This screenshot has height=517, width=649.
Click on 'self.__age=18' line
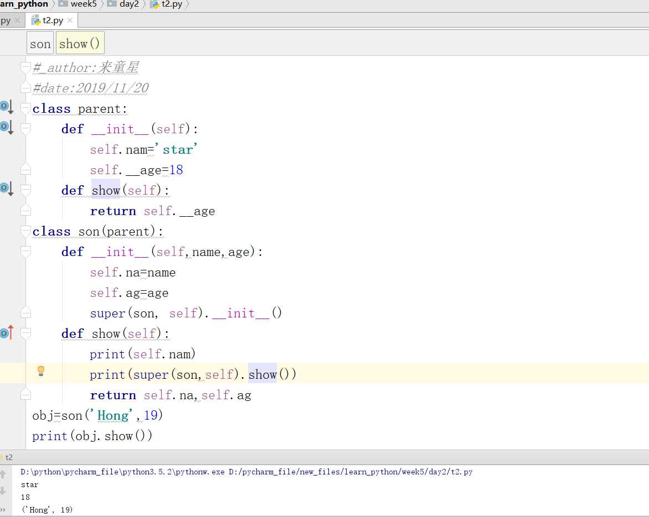coord(137,170)
